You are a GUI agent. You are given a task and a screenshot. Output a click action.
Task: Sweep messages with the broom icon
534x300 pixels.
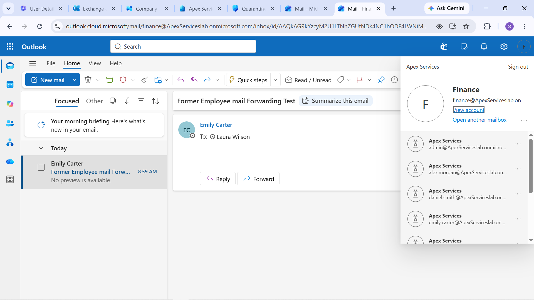pos(145,80)
